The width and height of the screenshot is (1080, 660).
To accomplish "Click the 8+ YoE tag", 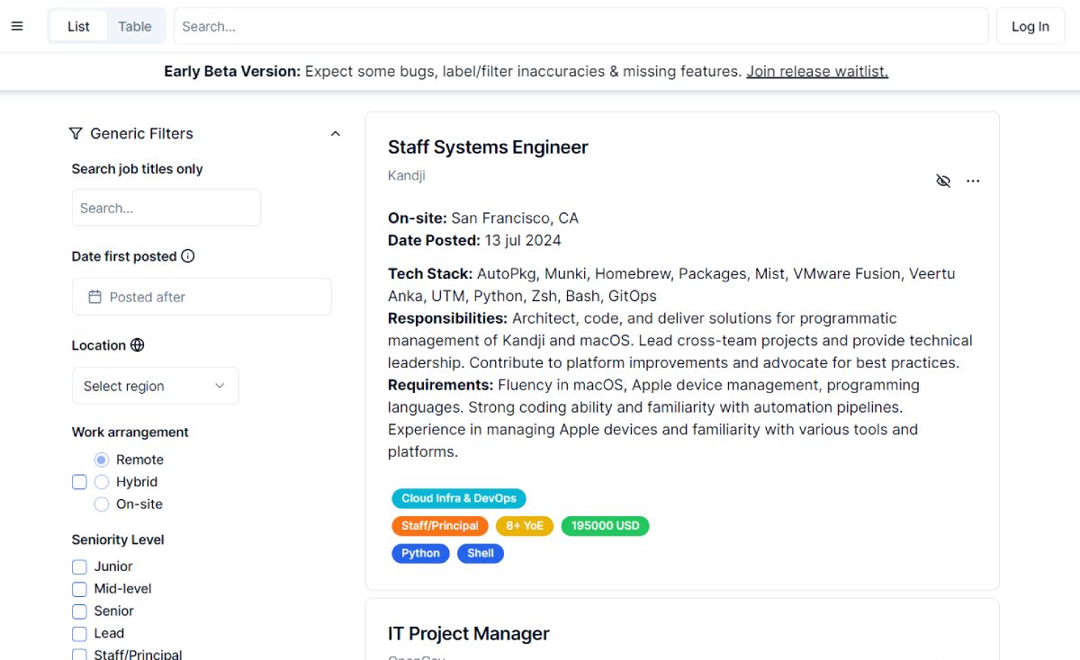I will [525, 526].
